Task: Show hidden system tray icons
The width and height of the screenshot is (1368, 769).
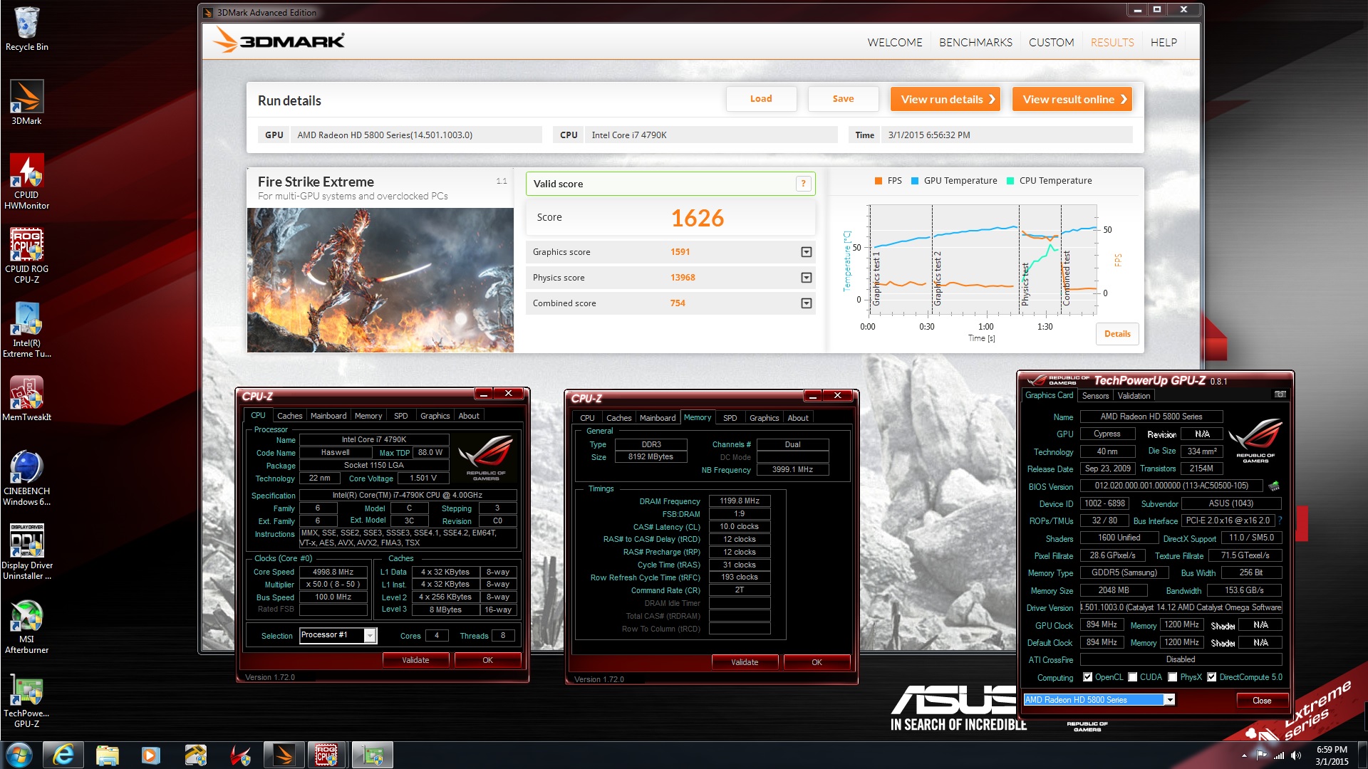Action: click(x=1244, y=755)
